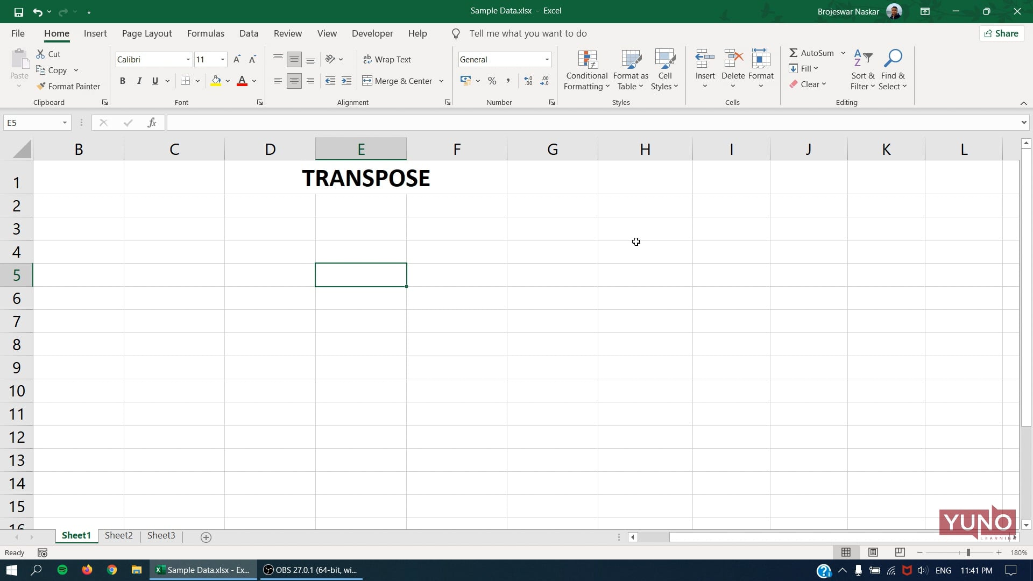Increase decimal places
This screenshot has height=581, width=1033.
coord(528,81)
